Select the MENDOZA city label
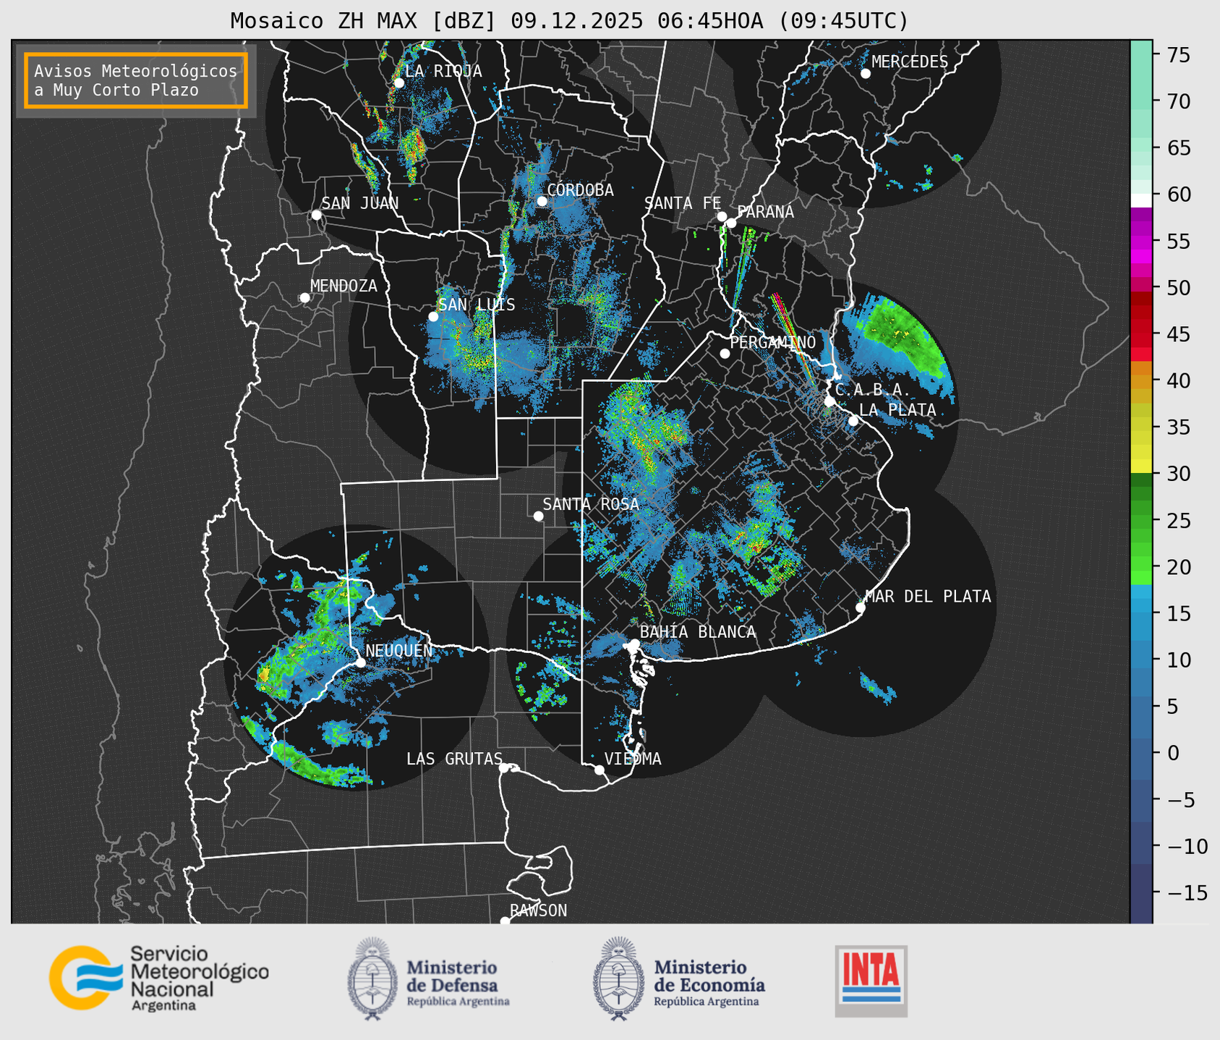 coord(344,286)
